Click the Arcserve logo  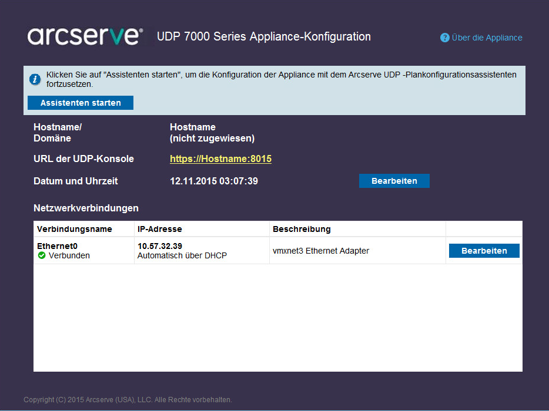coord(85,36)
